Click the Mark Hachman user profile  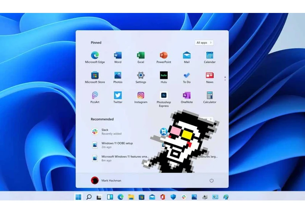(106, 180)
